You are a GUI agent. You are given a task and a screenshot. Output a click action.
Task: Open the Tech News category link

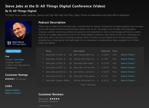click(x=19, y=60)
